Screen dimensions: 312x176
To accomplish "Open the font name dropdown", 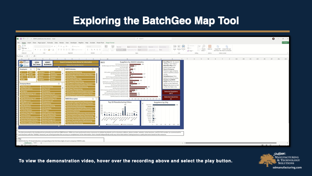I will click(45, 46).
